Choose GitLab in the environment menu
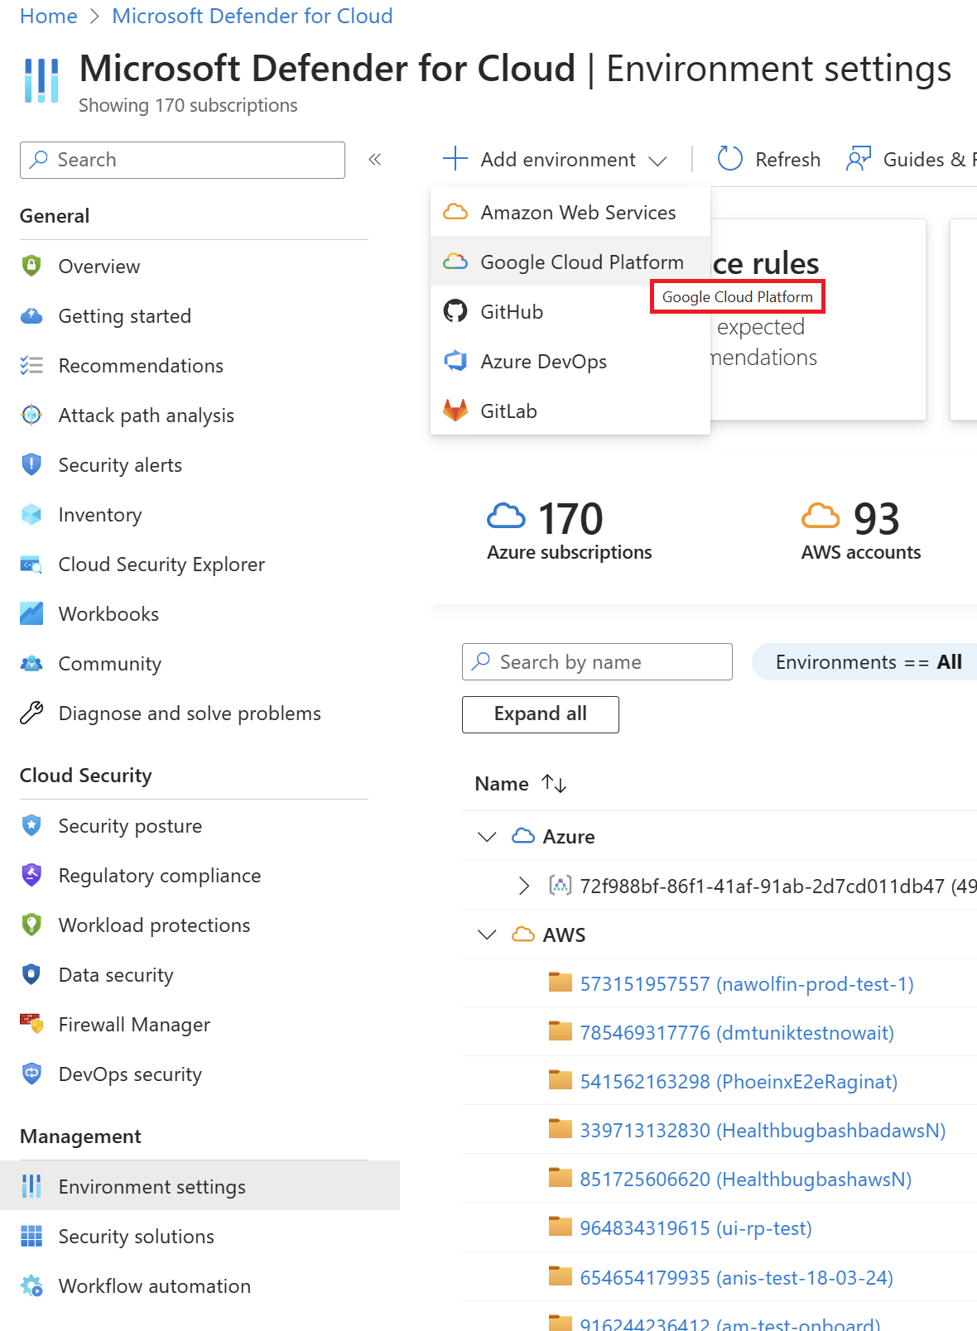The height and width of the screenshot is (1331, 977). click(x=508, y=411)
